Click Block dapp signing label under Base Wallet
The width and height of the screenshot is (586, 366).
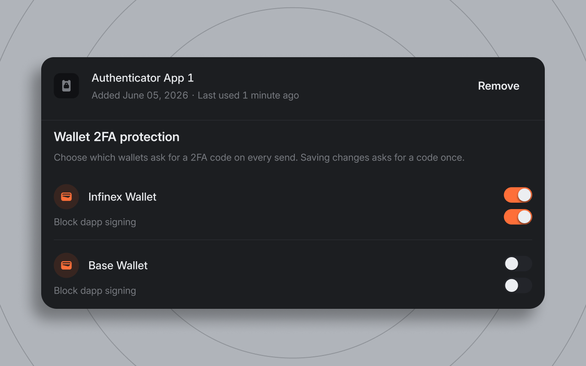point(95,291)
